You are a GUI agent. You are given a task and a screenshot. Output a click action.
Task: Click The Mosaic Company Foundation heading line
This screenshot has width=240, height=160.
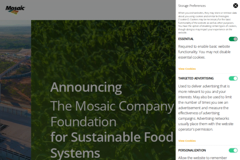(x=112, y=107)
